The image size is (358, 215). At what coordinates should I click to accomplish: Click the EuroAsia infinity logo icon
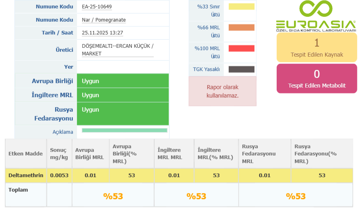click(x=316, y=10)
